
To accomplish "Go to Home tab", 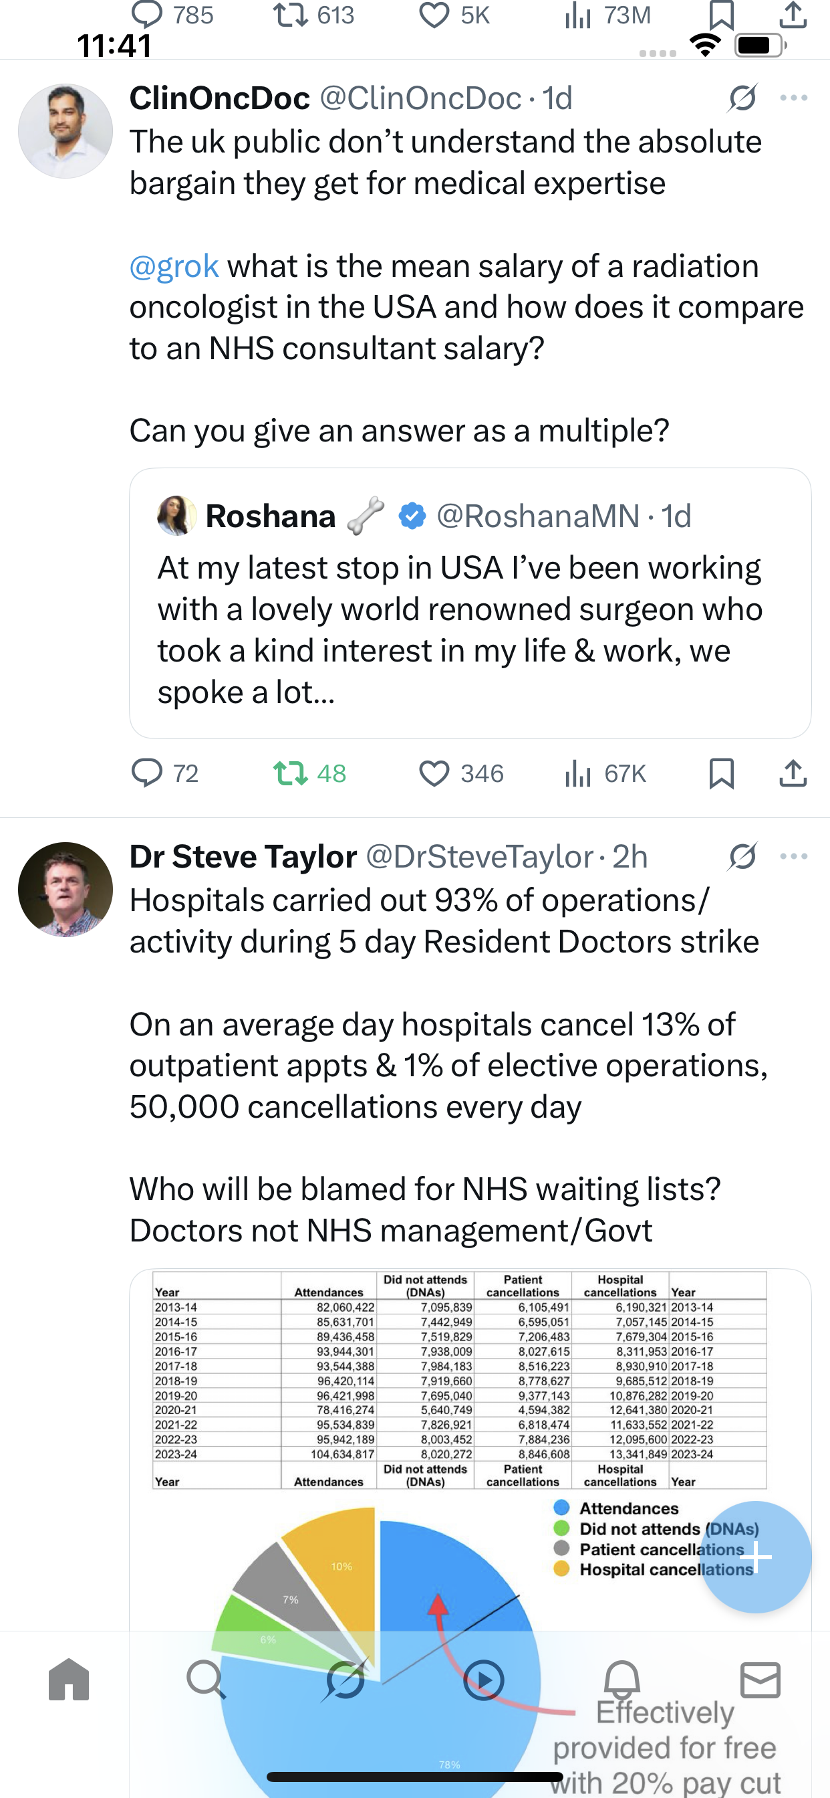I will 69,1680.
